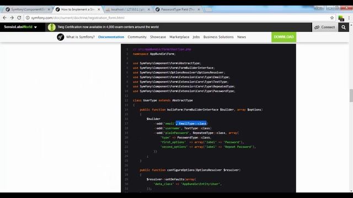
Task: Open 'What is Symfony?' menu item
Action: point(81,37)
